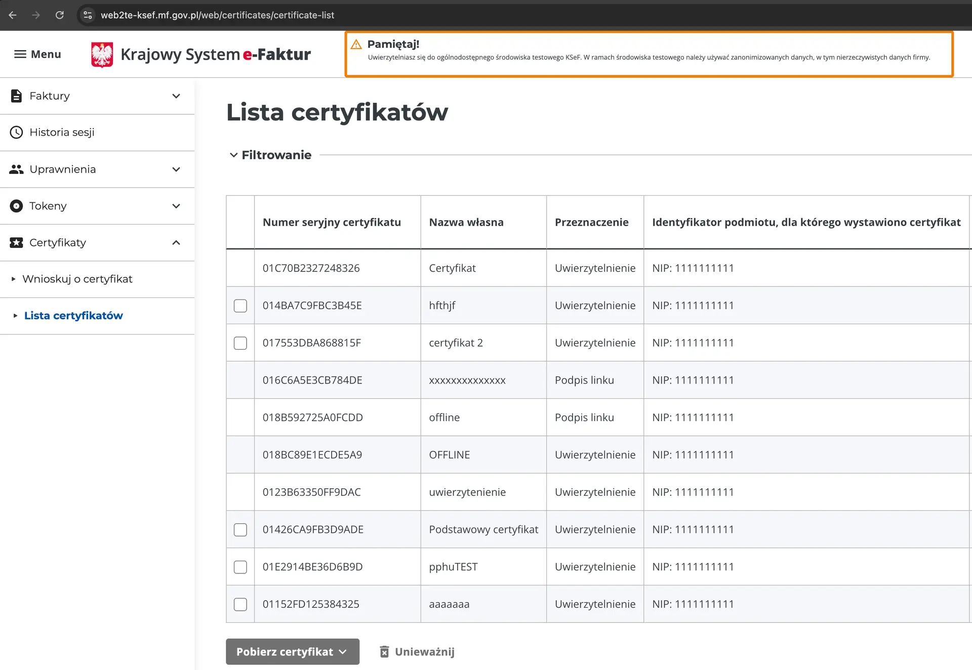Click the Faktury document icon
972x670 pixels.
(x=16, y=96)
